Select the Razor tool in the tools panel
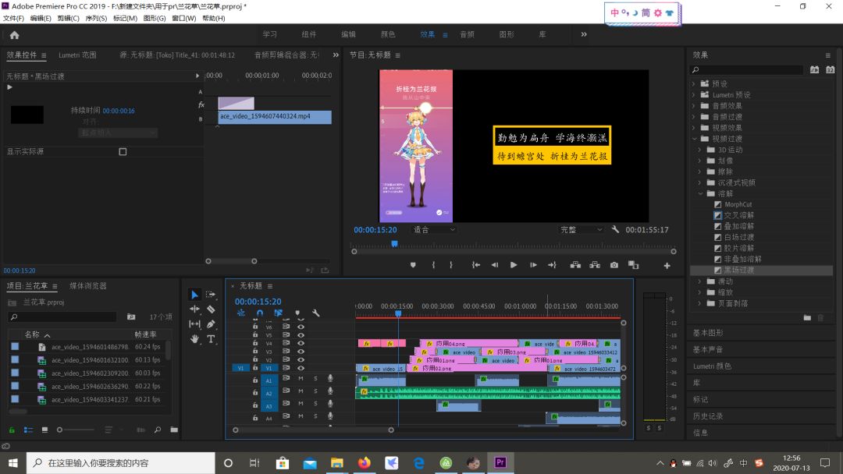The image size is (843, 474). coord(211,310)
